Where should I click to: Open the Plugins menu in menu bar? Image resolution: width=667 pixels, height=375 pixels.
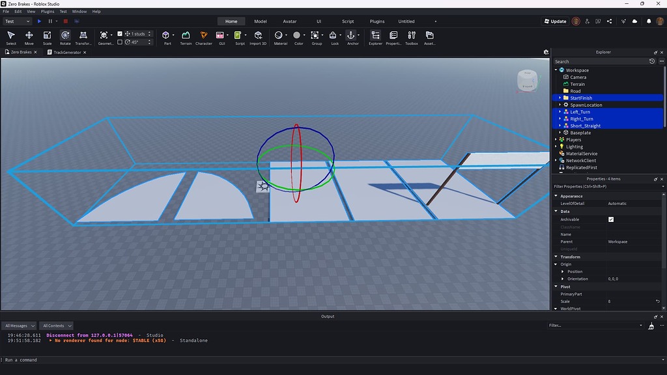47,12
